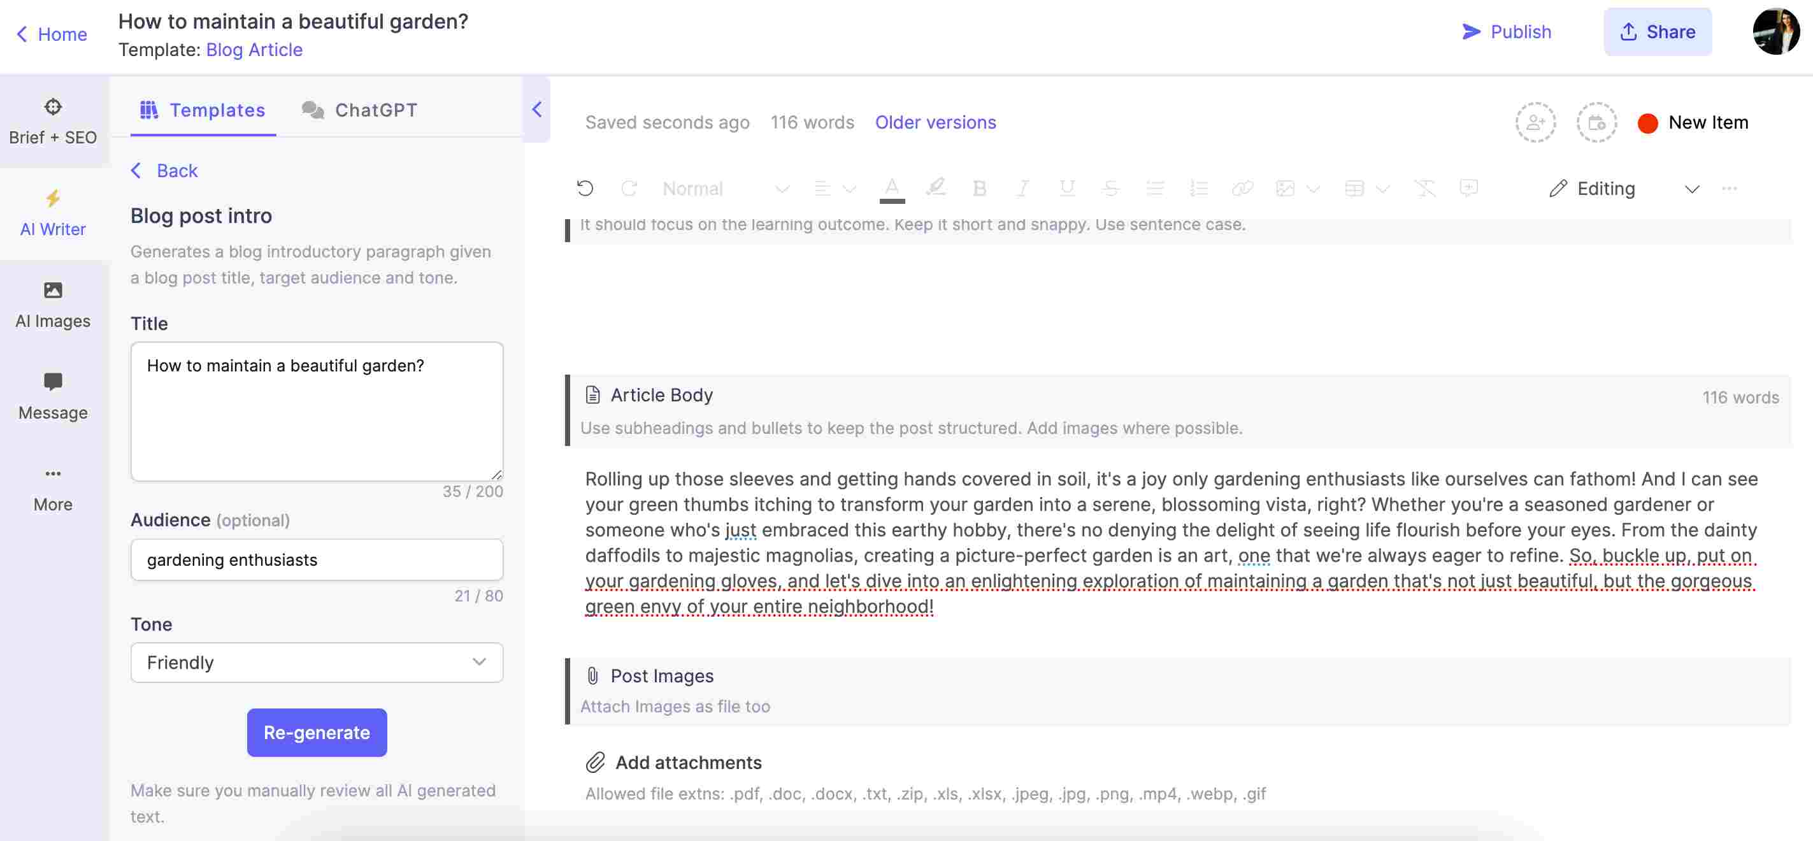Click the strikethrough formatting icon

point(1108,186)
